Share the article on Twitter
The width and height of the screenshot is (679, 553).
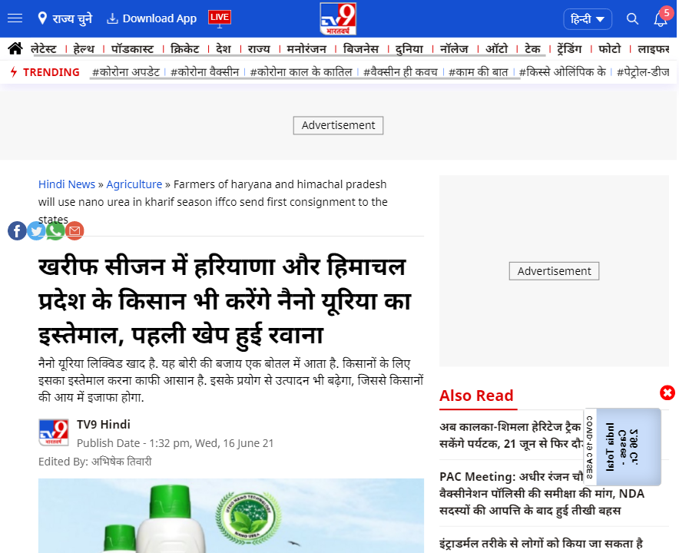click(x=36, y=230)
